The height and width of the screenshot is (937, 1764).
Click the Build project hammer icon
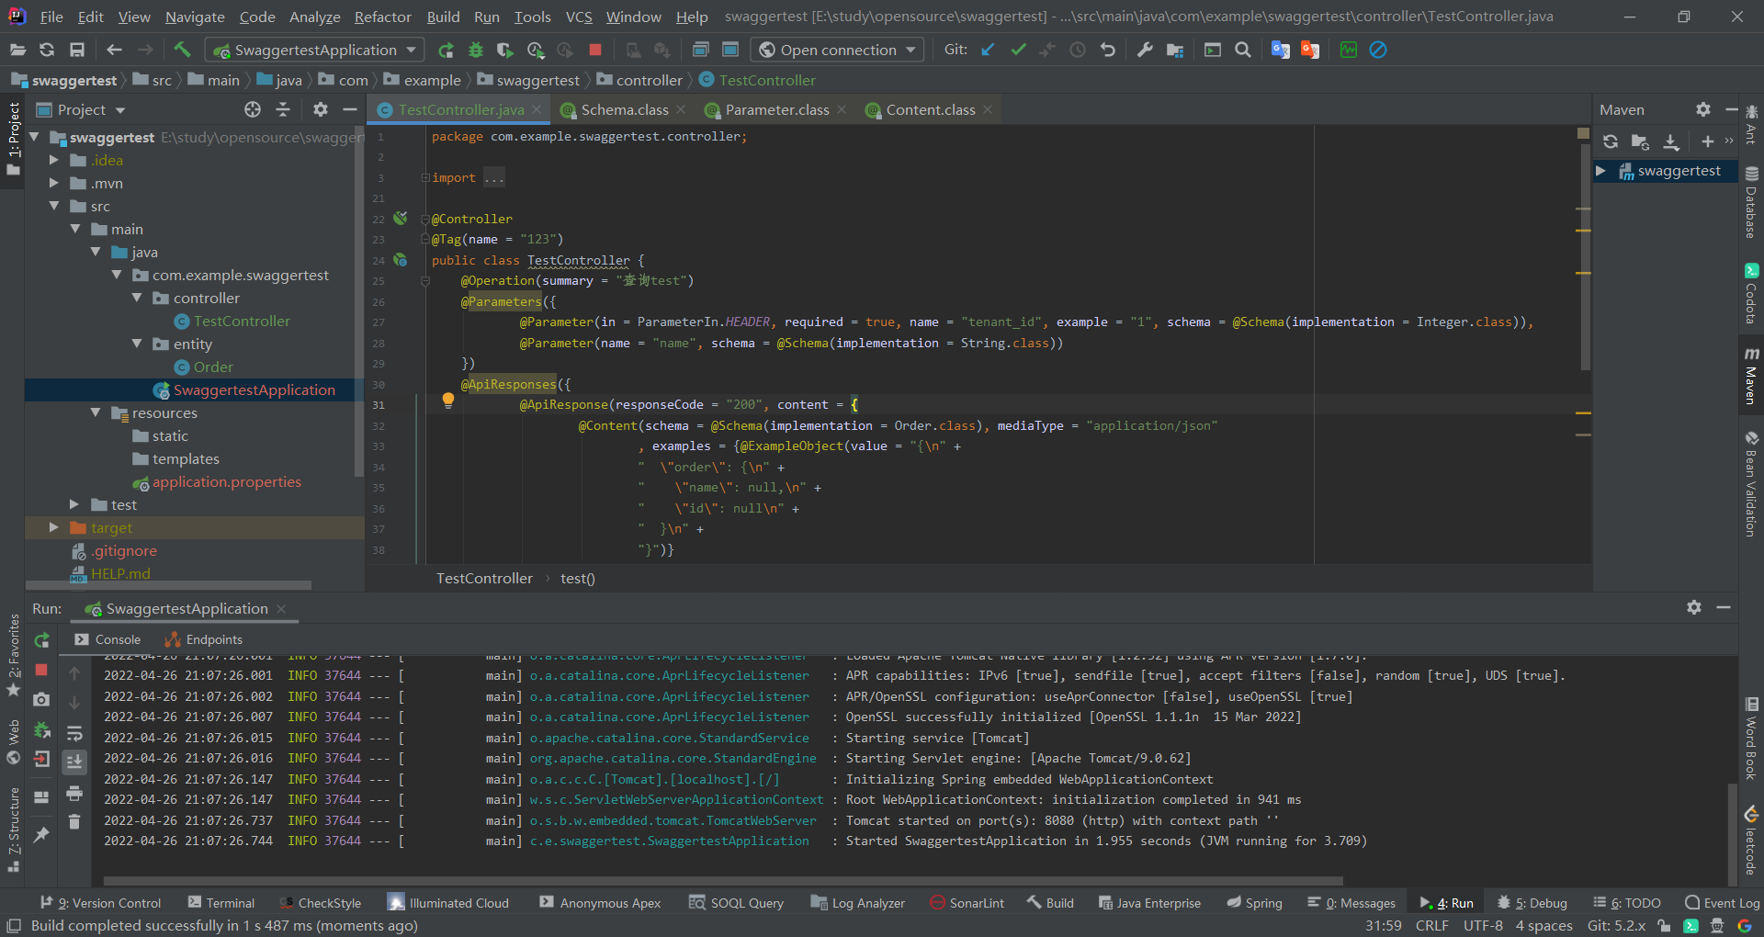tap(182, 50)
